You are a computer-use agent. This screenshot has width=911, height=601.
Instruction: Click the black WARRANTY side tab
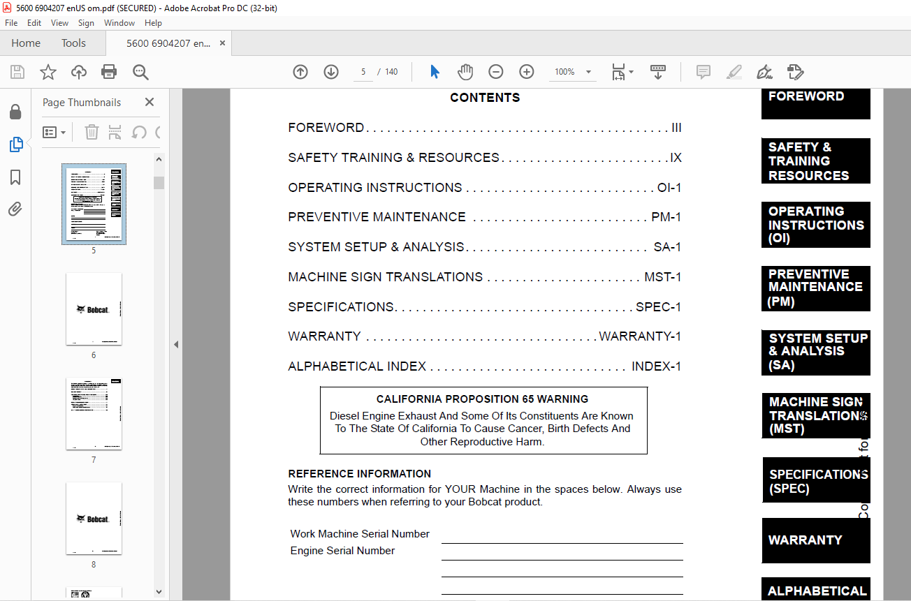(x=816, y=540)
